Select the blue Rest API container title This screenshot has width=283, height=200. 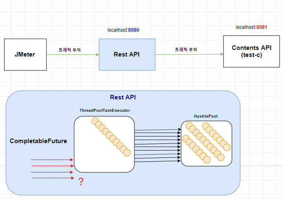point(123,97)
